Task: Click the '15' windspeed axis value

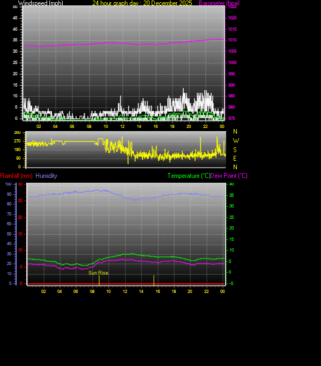Action: click(15, 85)
